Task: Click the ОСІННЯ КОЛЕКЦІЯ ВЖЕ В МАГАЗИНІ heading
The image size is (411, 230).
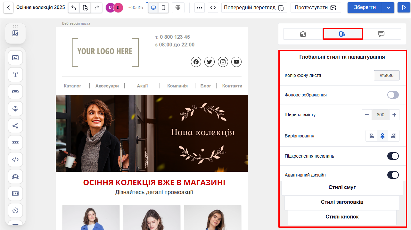Action: click(x=154, y=183)
